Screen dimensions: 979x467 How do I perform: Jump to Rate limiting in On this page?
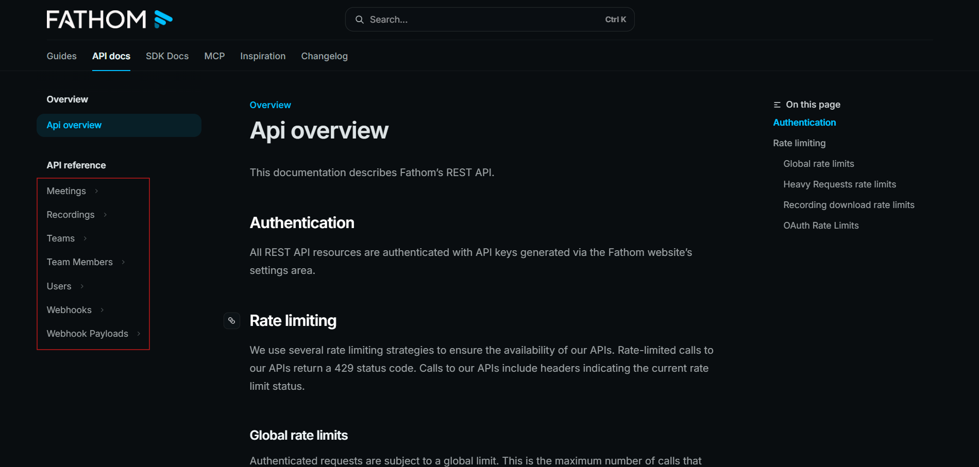tap(799, 143)
